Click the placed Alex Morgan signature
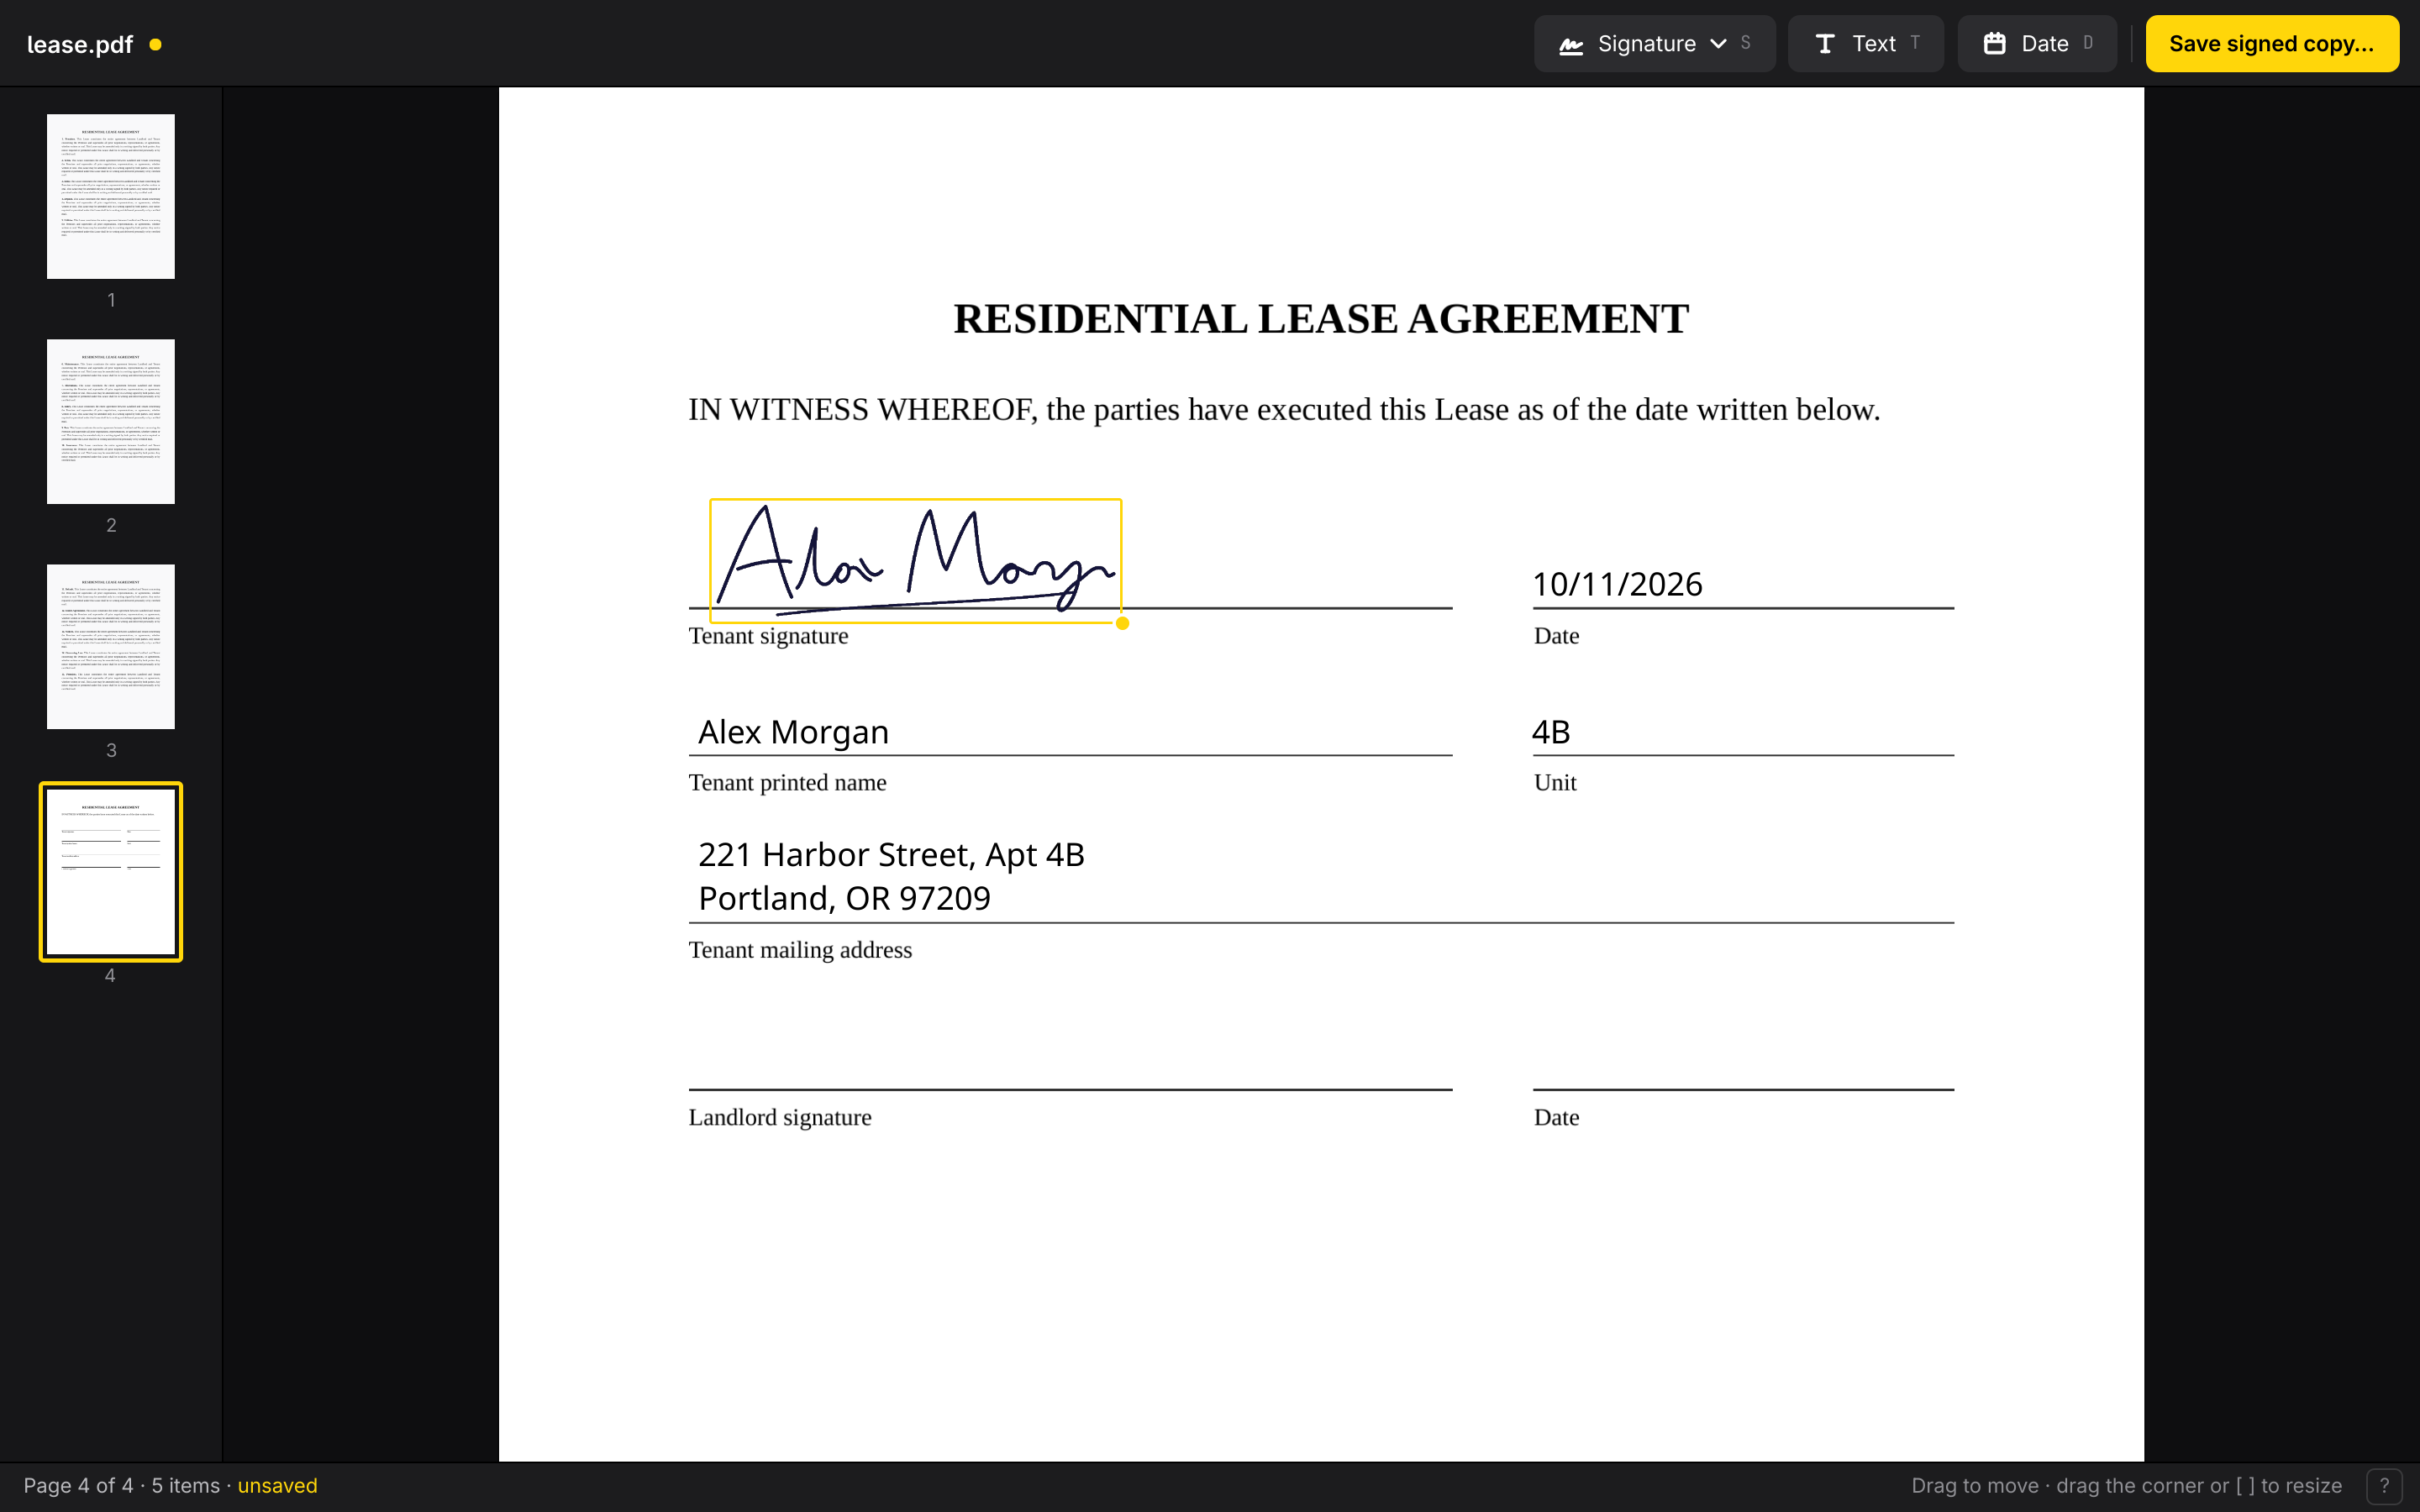 [915, 560]
